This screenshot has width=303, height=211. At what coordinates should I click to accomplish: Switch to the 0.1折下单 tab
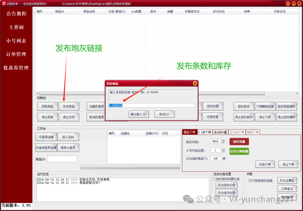(205, 132)
